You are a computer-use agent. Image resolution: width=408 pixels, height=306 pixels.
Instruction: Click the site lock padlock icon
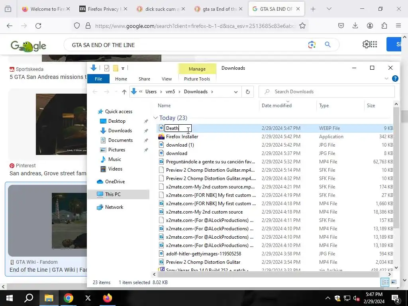88,26
